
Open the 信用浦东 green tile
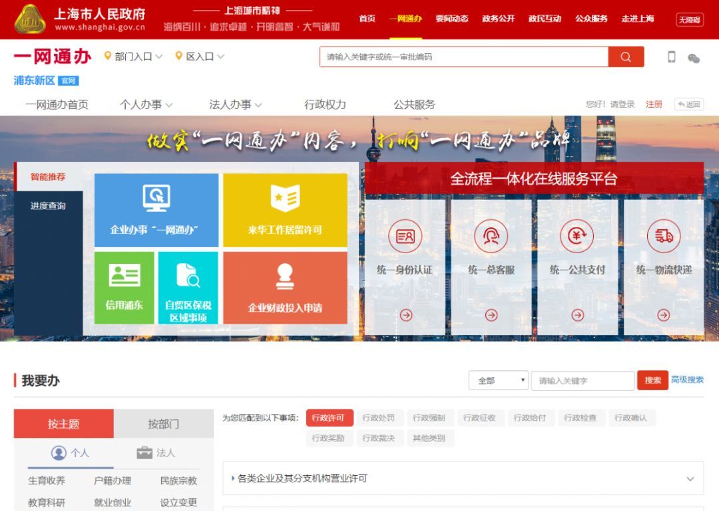[x=124, y=288]
